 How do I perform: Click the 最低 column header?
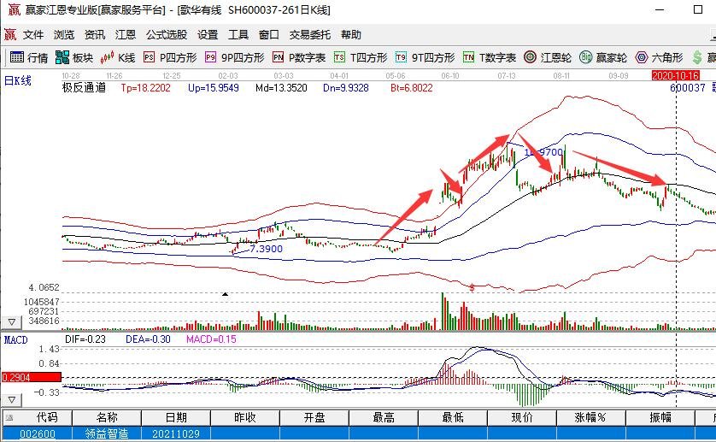(x=453, y=417)
